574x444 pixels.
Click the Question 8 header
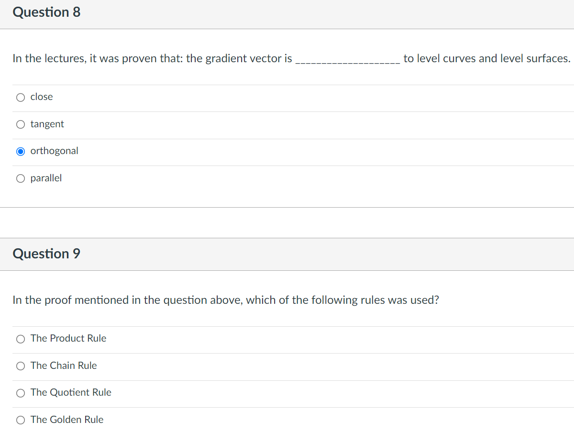point(46,12)
